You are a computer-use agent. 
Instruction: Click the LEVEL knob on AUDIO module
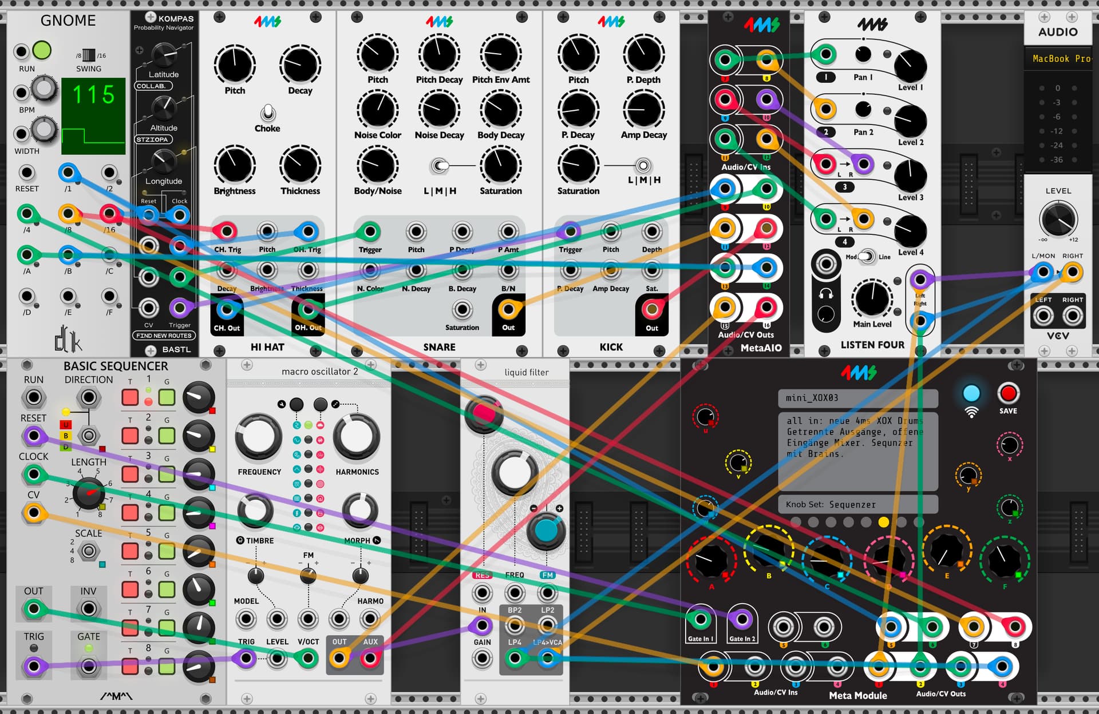[x=1058, y=218]
